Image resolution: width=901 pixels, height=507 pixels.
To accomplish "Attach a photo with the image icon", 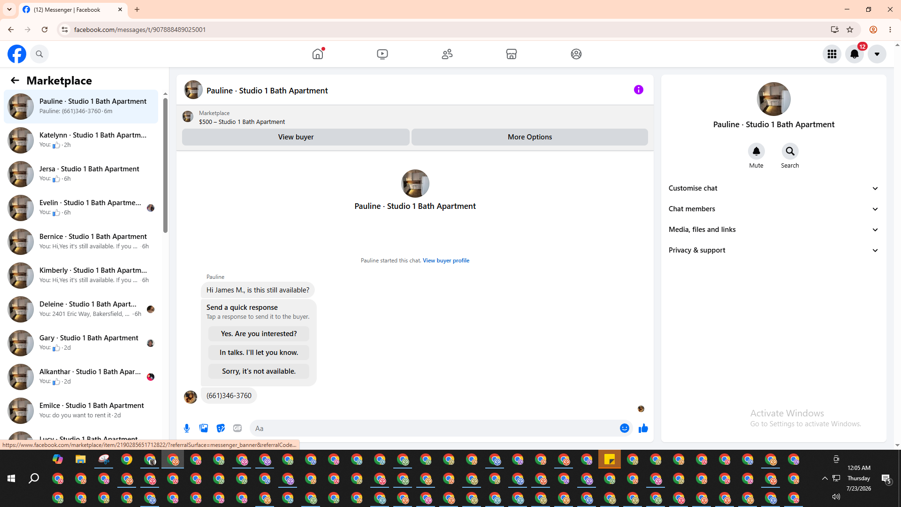I will [204, 428].
